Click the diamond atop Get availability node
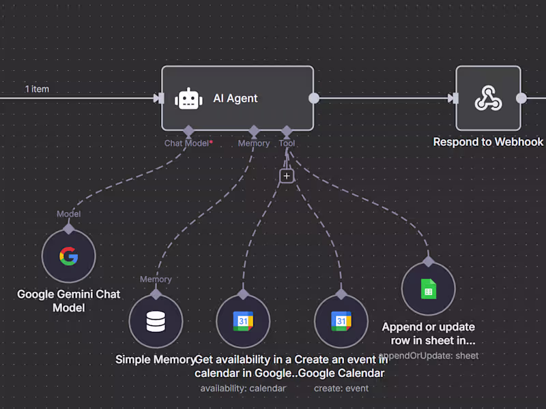The image size is (546, 409). pos(243,294)
